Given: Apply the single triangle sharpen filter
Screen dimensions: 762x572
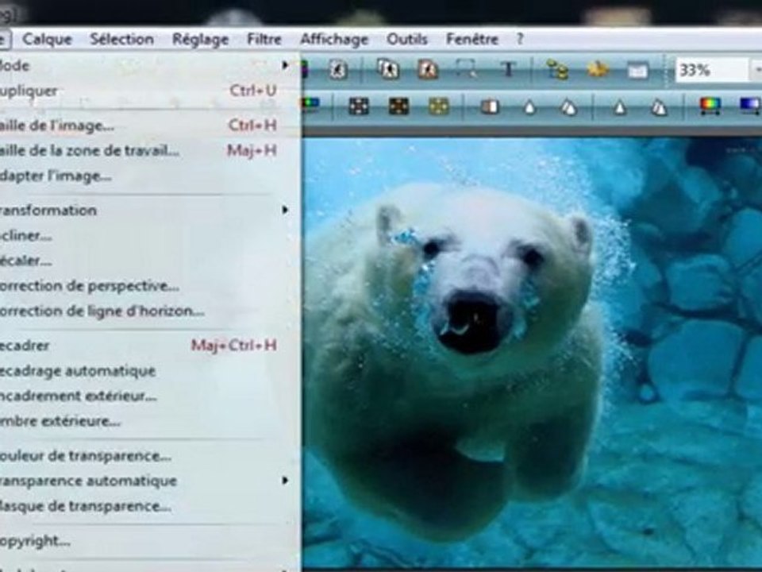Looking at the screenshot, I should [x=619, y=106].
